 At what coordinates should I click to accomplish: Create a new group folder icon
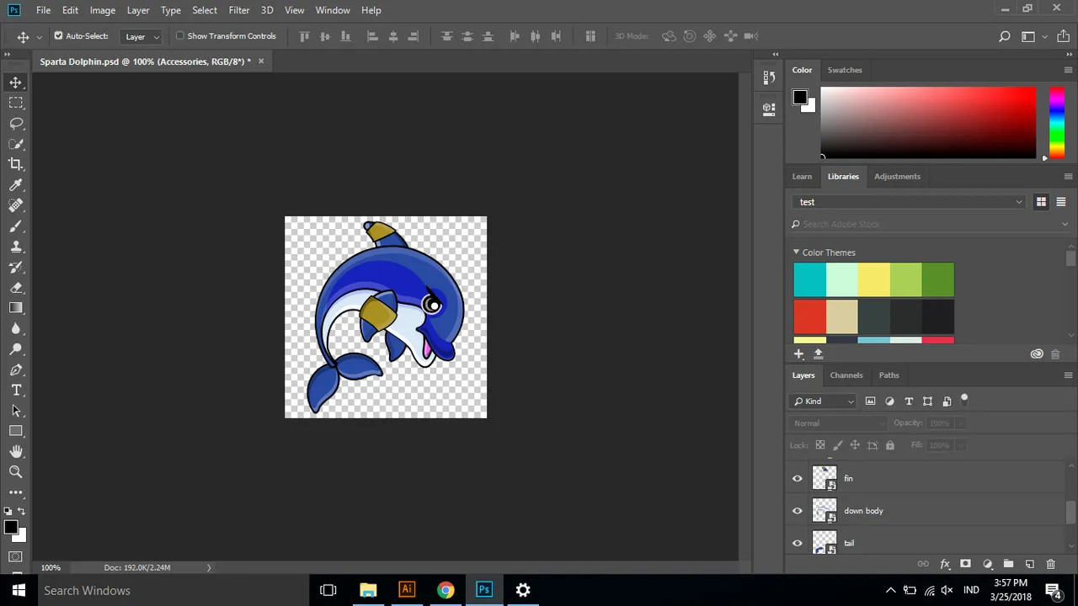1008,564
